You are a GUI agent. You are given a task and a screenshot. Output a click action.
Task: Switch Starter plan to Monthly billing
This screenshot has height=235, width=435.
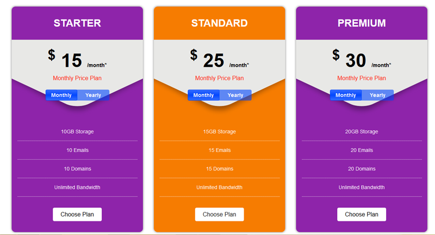[x=61, y=96]
